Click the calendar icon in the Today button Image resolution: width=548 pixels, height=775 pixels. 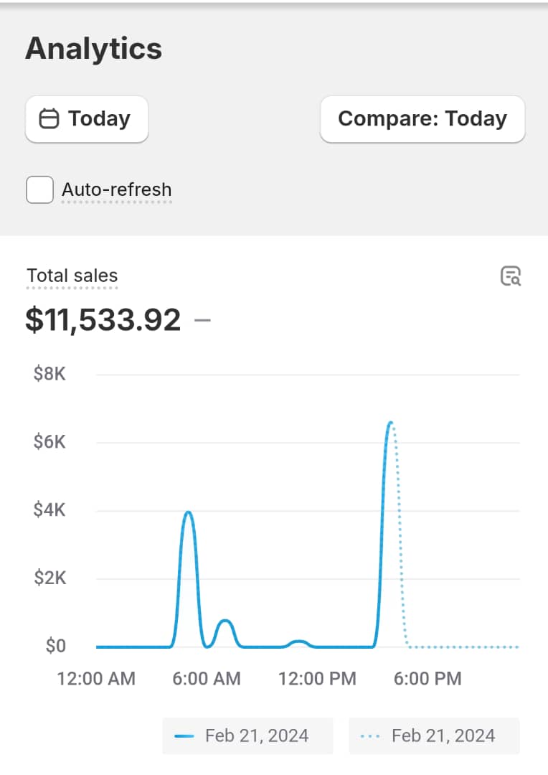point(49,118)
